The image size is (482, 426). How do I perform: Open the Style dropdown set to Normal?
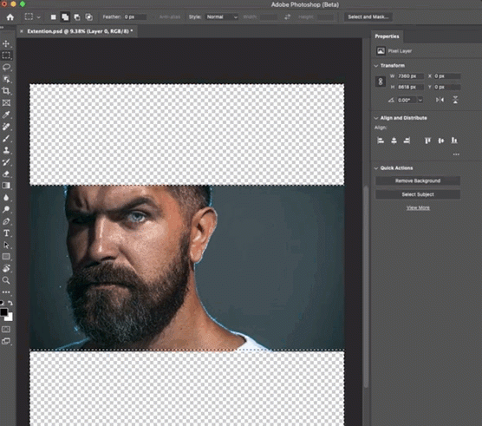pyautogui.click(x=222, y=16)
